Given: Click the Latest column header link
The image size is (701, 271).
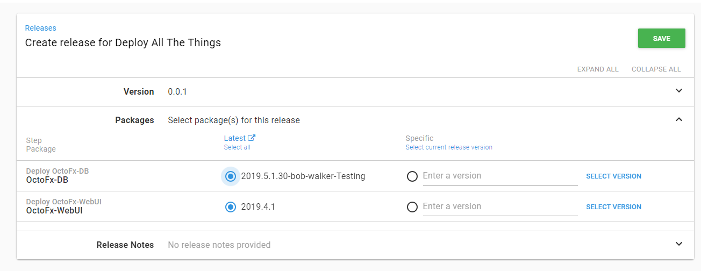Looking at the screenshot, I should coord(234,138).
